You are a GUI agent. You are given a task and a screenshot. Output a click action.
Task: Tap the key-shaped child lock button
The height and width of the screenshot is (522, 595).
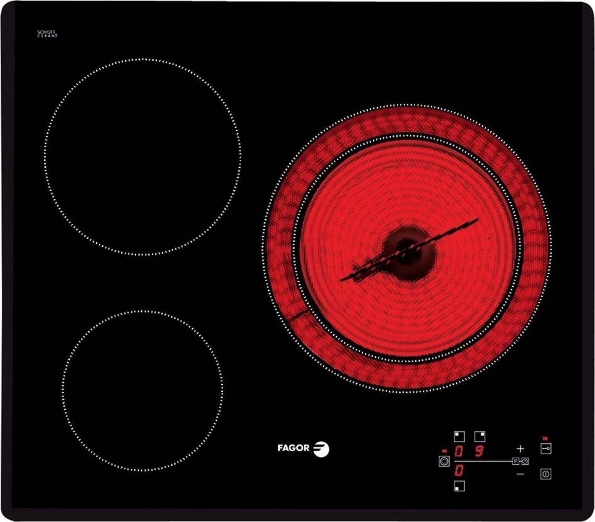546,449
